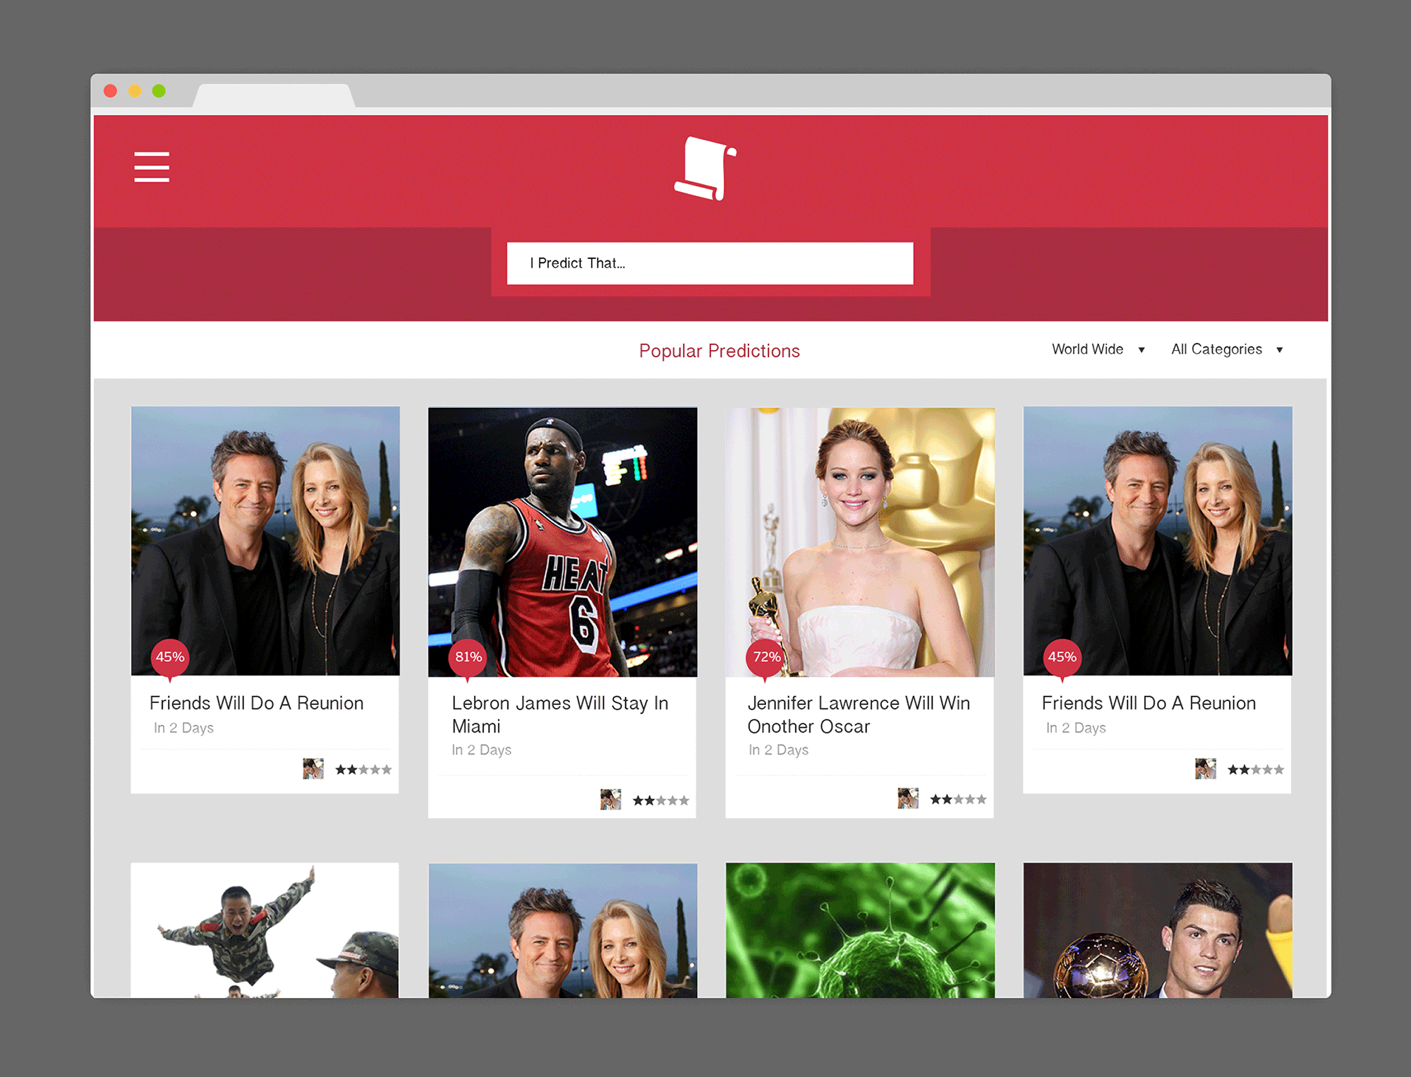The width and height of the screenshot is (1411, 1077).
Task: Click the 45% badge on first Friends card
Action: click(170, 657)
